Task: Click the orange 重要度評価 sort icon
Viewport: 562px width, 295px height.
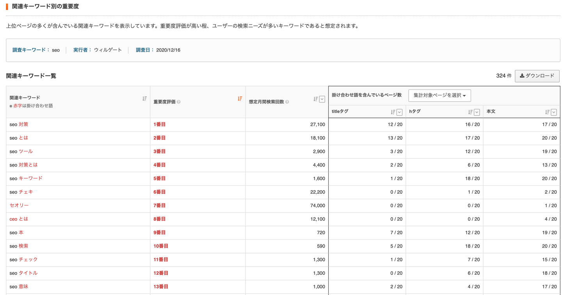Action: pos(240,99)
